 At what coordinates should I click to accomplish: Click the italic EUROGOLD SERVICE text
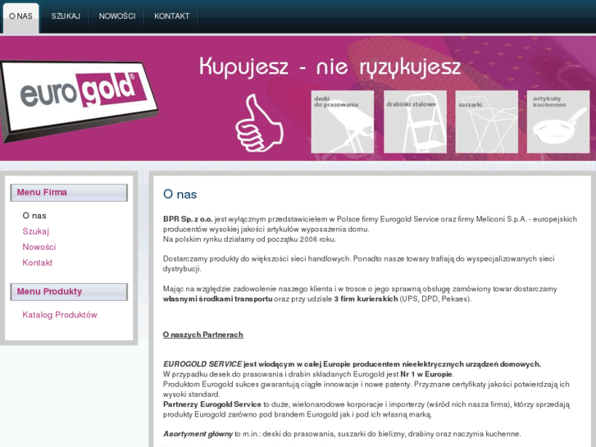[x=202, y=364]
